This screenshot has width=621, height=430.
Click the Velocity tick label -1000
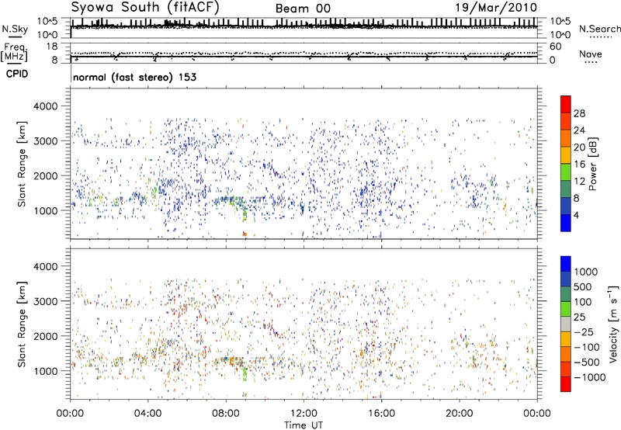(589, 377)
